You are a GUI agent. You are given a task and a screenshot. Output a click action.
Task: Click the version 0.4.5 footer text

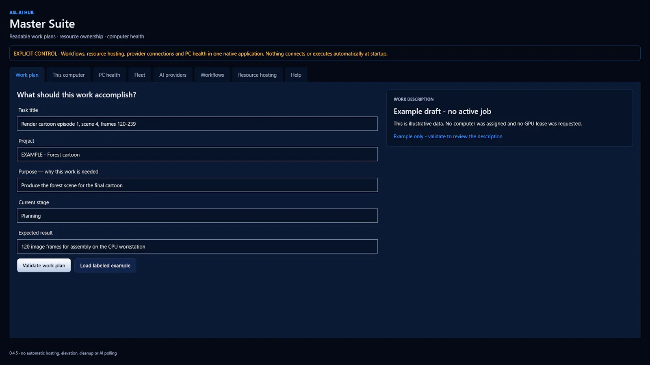(x=63, y=353)
